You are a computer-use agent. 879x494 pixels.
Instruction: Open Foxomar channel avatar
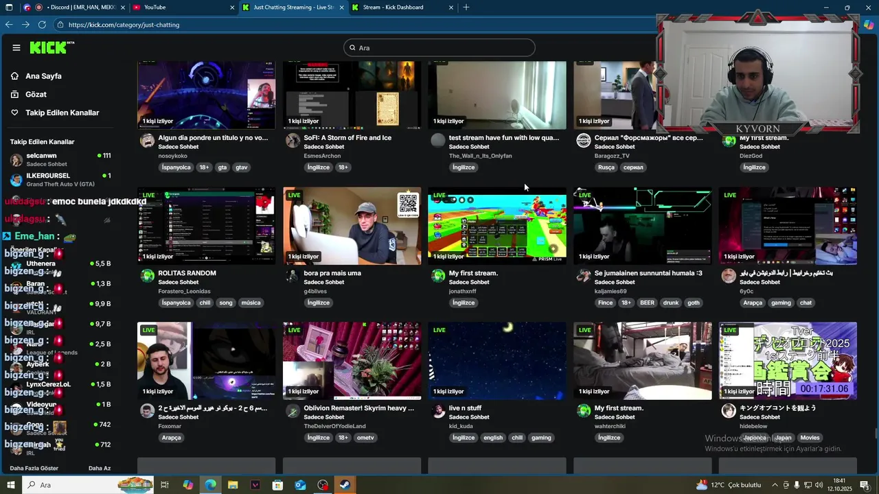[x=147, y=411]
